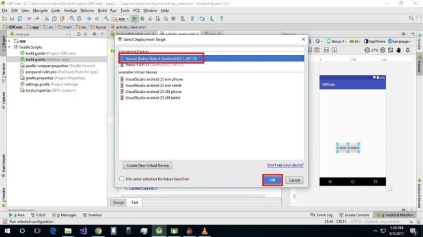Click the Make Project hammer icon

pyautogui.click(x=106, y=19)
